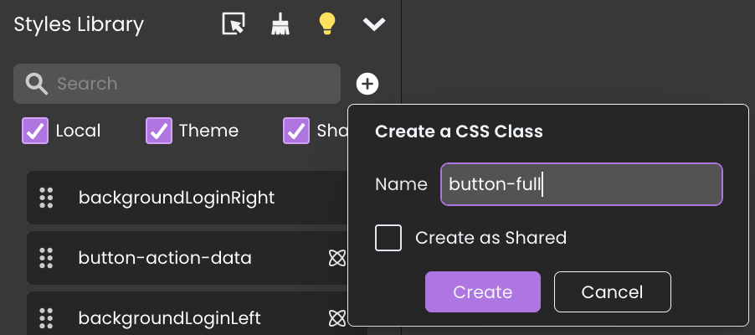The width and height of the screenshot is (755, 335).
Task: Click the plus icon to add class
Action: point(367,84)
